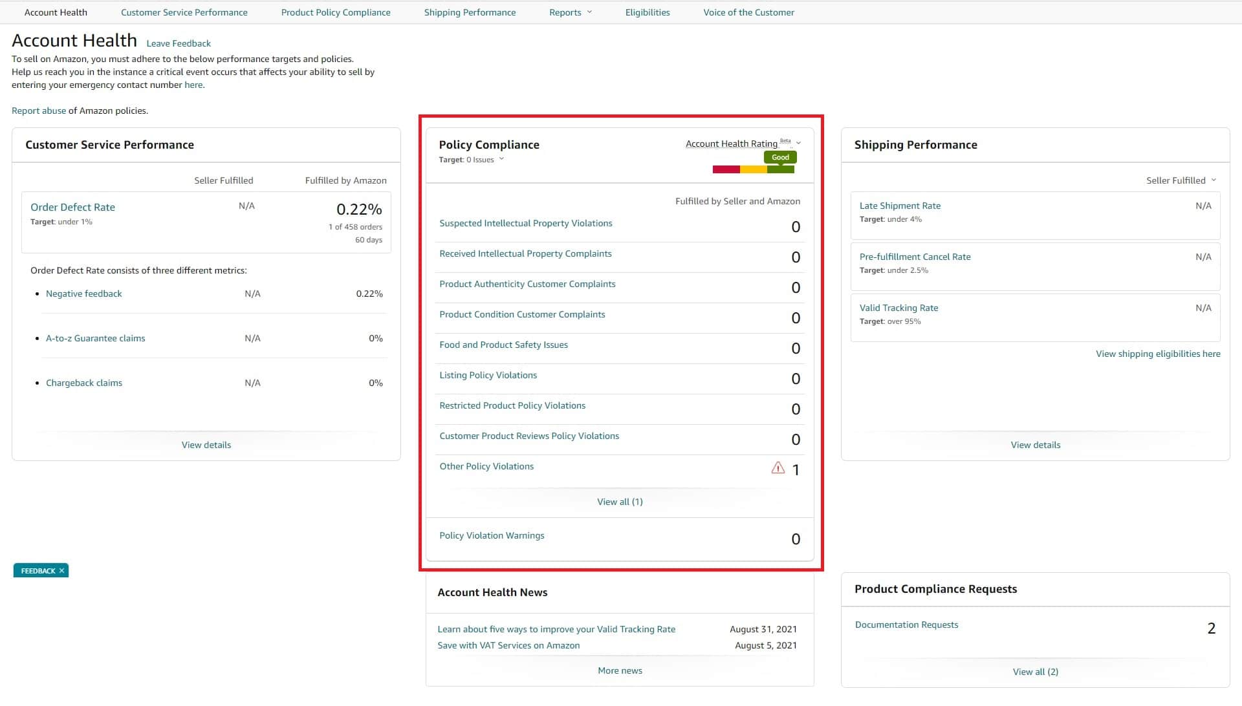Click More news link
The width and height of the screenshot is (1242, 706).
[x=620, y=670]
